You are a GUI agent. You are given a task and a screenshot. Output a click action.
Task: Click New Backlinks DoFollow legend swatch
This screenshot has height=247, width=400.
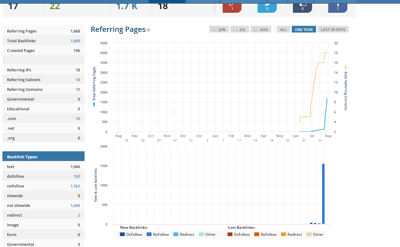tap(122, 234)
